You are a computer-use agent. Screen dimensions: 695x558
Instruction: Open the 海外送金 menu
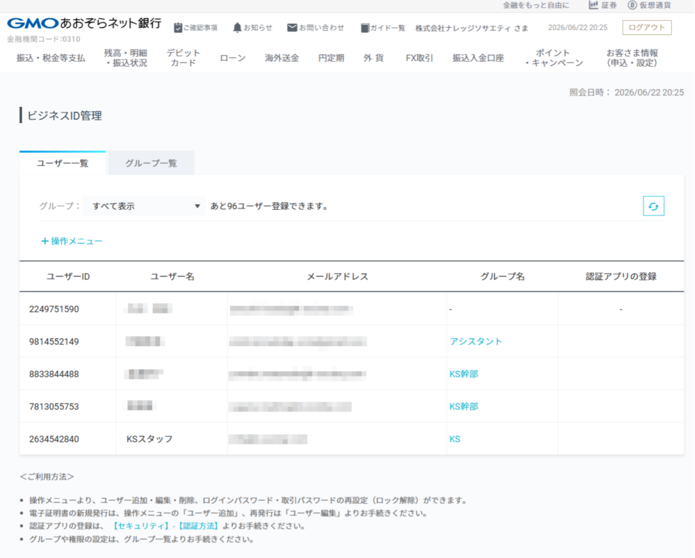click(282, 58)
